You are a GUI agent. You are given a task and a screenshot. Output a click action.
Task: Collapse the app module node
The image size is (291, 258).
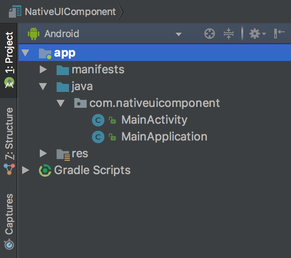point(25,53)
